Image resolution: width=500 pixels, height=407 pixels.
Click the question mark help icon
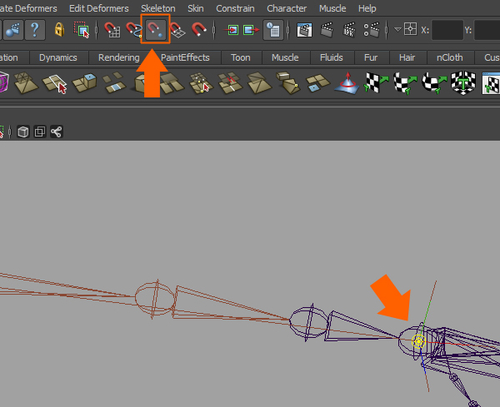[35, 30]
